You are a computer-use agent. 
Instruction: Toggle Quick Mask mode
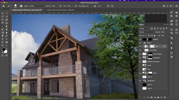(3, 56)
